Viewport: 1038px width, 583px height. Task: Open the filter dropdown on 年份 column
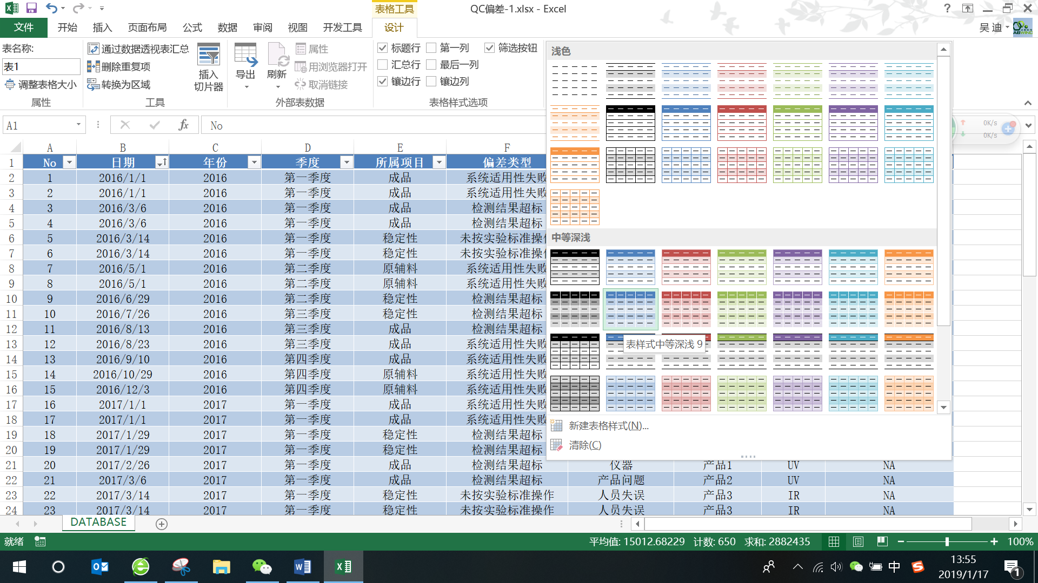254,162
